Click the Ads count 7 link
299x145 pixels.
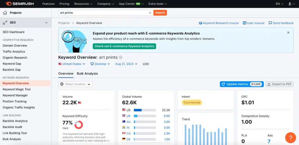point(269,142)
